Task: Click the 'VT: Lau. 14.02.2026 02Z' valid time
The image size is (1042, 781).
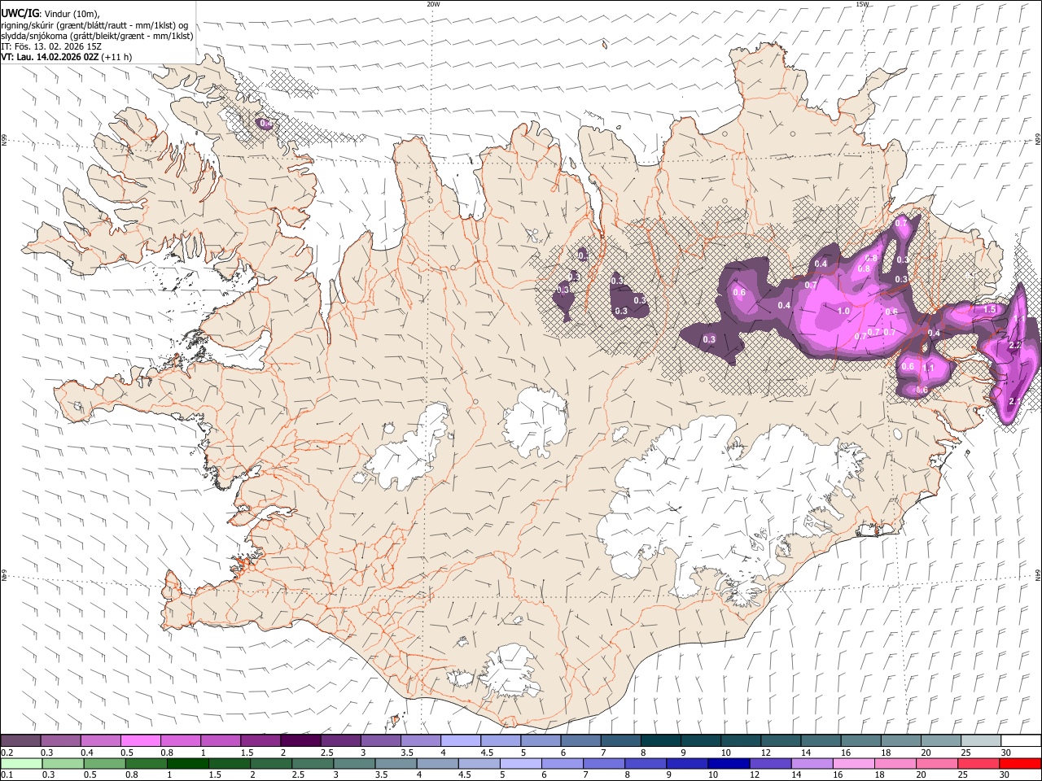Action: click(50, 57)
